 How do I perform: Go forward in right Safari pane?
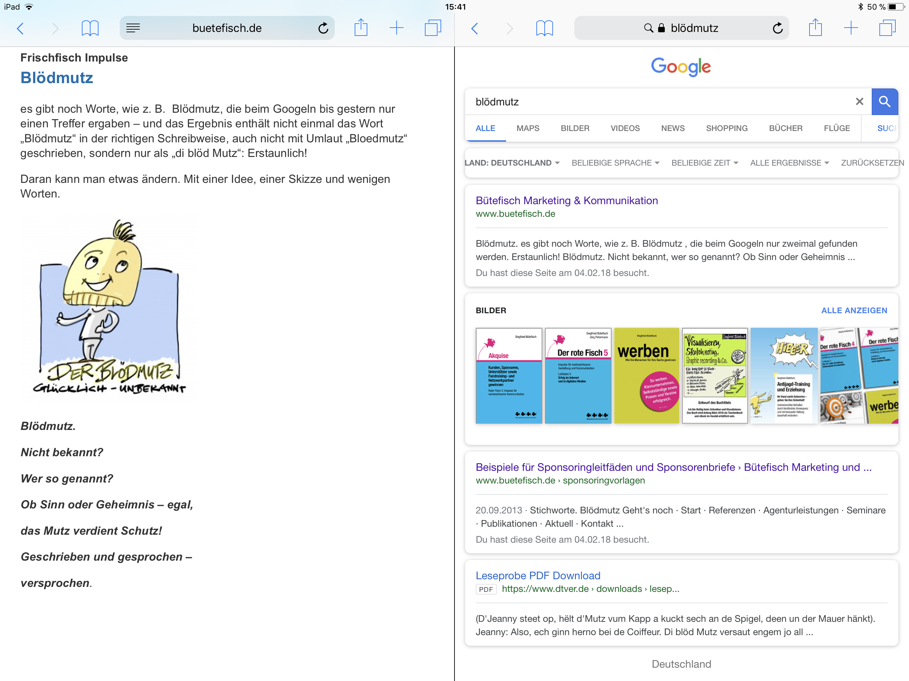click(510, 28)
